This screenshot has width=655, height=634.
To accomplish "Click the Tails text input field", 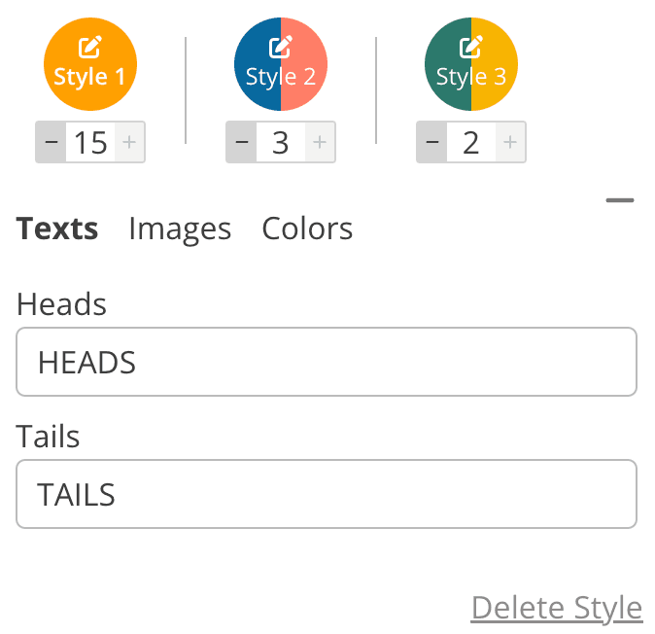I will (x=327, y=494).
